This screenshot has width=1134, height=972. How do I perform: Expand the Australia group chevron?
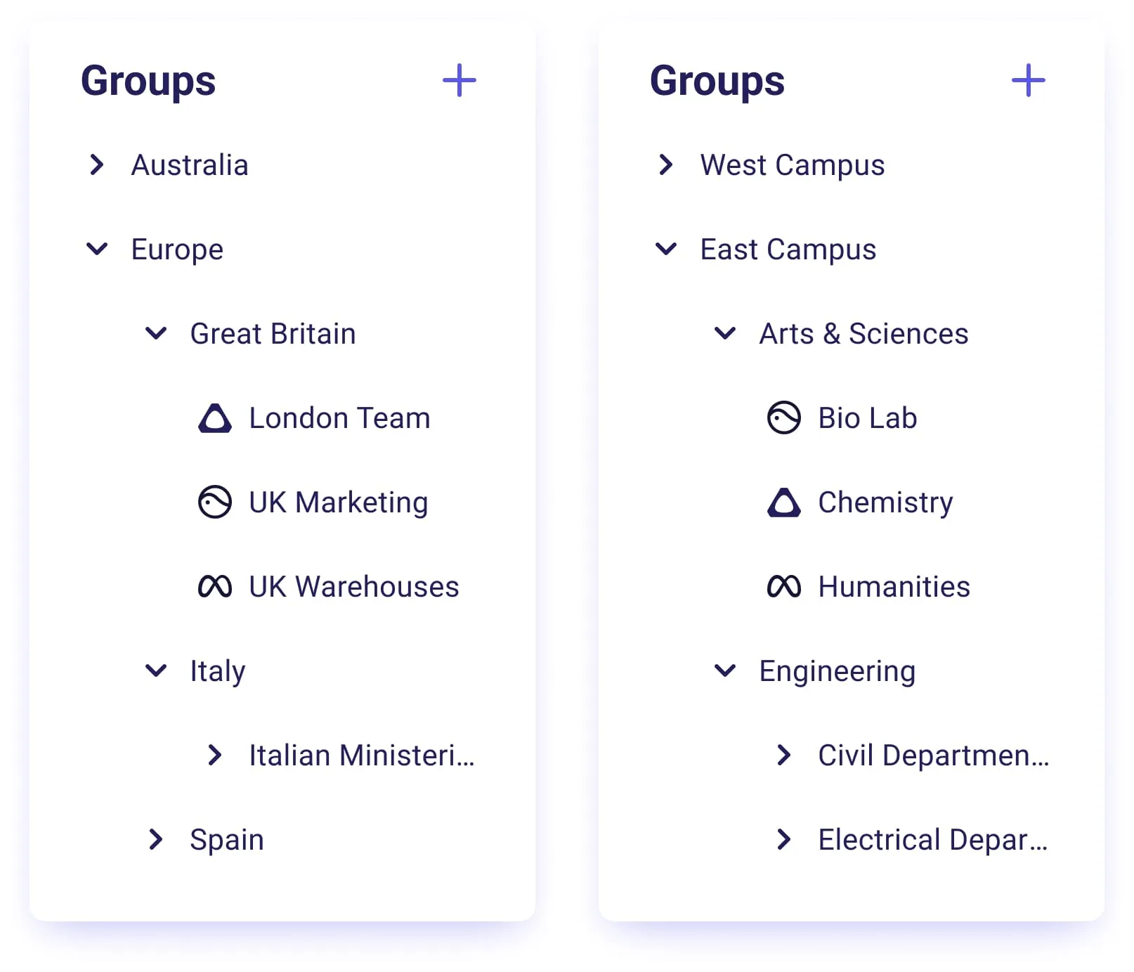(97, 164)
